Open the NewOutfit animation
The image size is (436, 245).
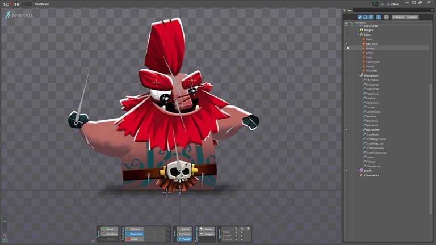[372, 130]
